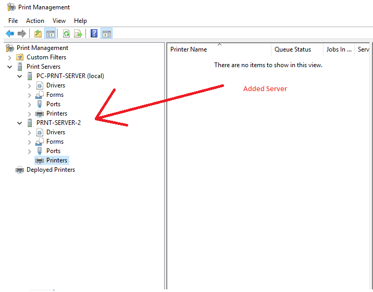
Task: Open Help via blue question mark icon
Action: point(94,33)
